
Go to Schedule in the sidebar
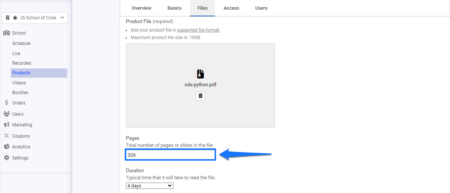(21, 44)
